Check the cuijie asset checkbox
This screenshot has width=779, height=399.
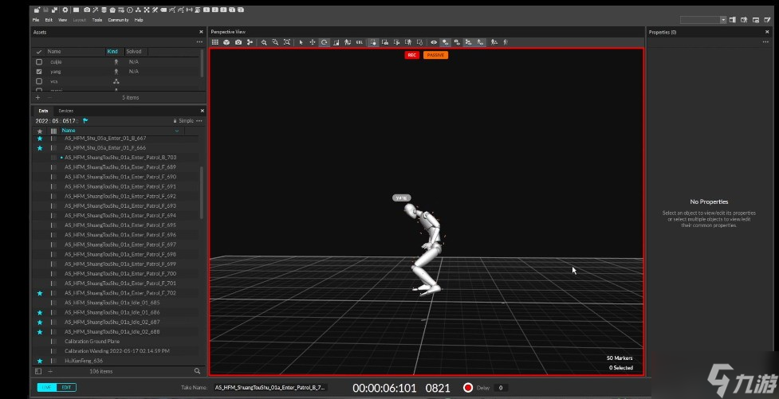39,62
